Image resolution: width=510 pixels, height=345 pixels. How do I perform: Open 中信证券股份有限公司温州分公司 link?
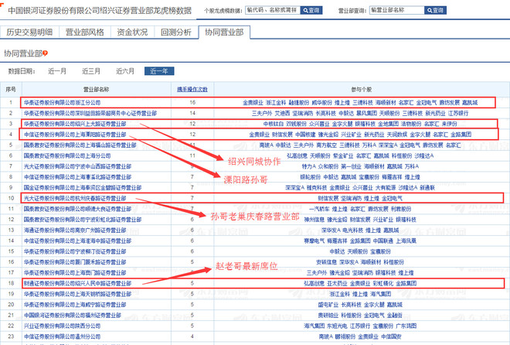[x=62, y=336]
